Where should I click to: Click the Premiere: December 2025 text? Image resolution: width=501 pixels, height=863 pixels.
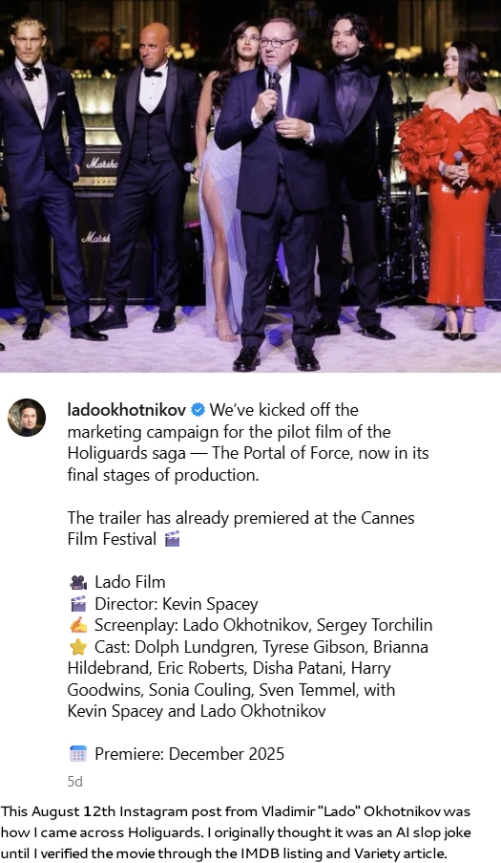[190, 754]
